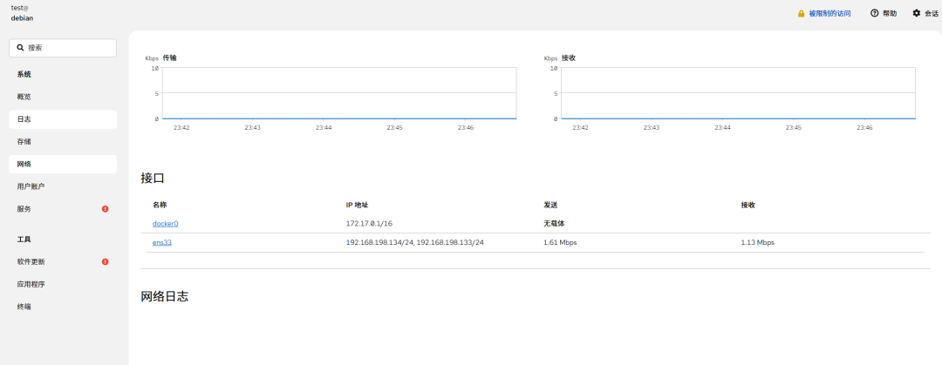The height and width of the screenshot is (365, 942).
Task: Click the 无载体 status for docker0
Action: coord(554,223)
